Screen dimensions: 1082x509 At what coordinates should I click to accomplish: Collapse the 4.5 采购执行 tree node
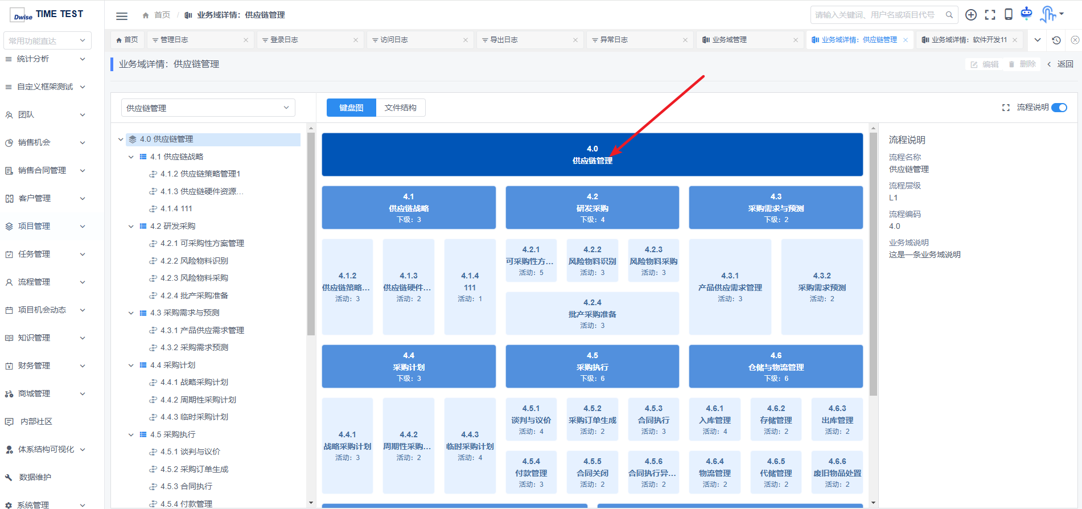pyautogui.click(x=131, y=434)
